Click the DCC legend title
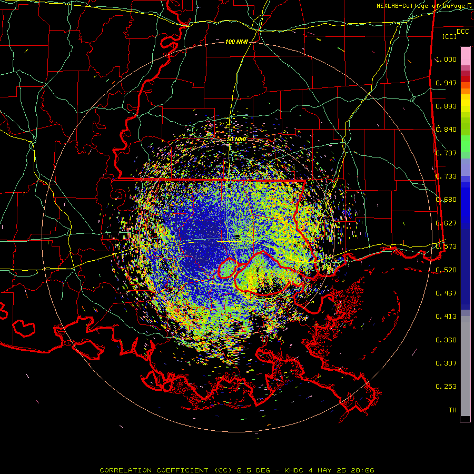The image size is (474, 474). [462, 32]
